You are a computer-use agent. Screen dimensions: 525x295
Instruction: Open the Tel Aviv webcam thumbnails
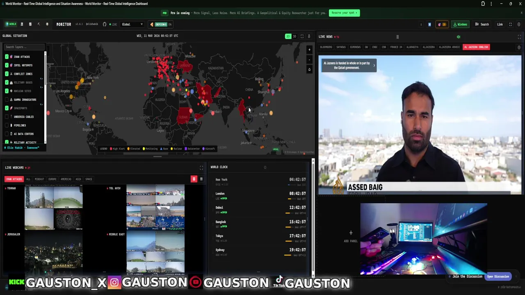click(155, 207)
